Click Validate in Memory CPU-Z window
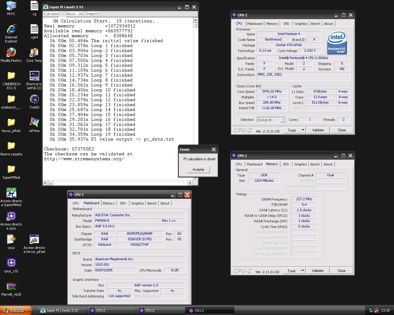This screenshot has height=315, width=394. [318, 271]
